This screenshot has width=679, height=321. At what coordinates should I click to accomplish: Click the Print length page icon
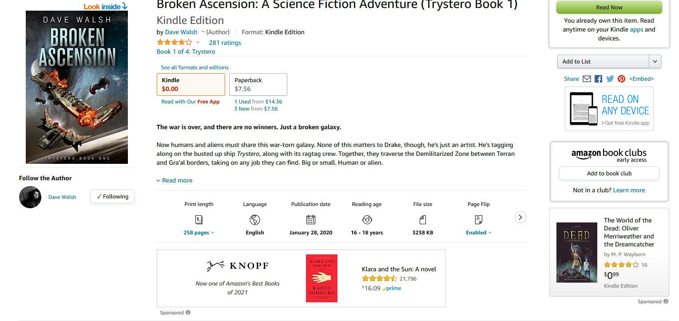(199, 219)
